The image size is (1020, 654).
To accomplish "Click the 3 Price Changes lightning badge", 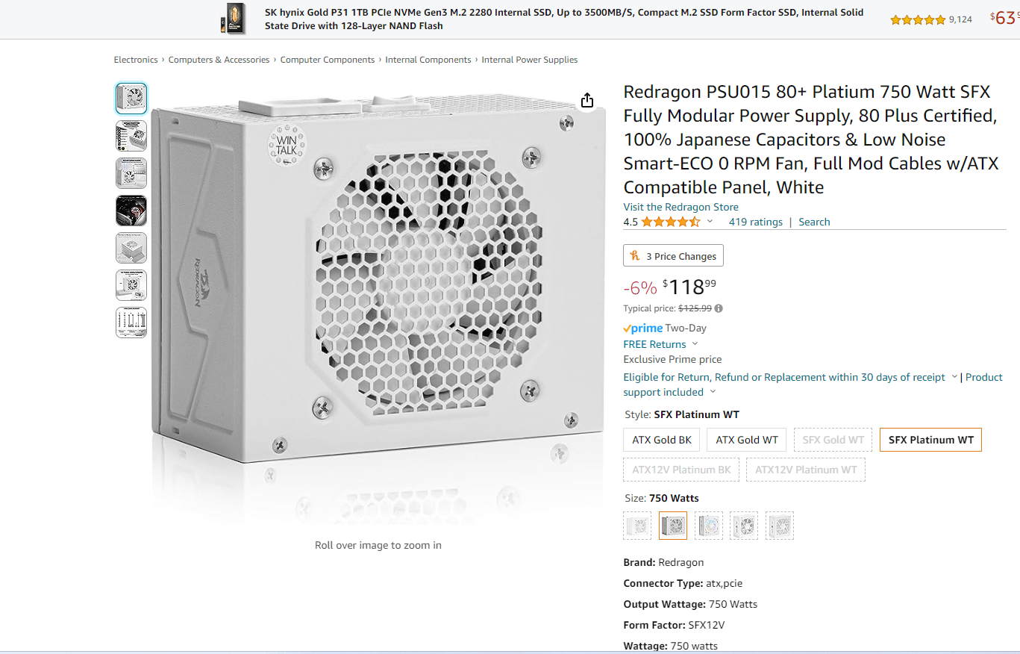I will click(x=672, y=255).
